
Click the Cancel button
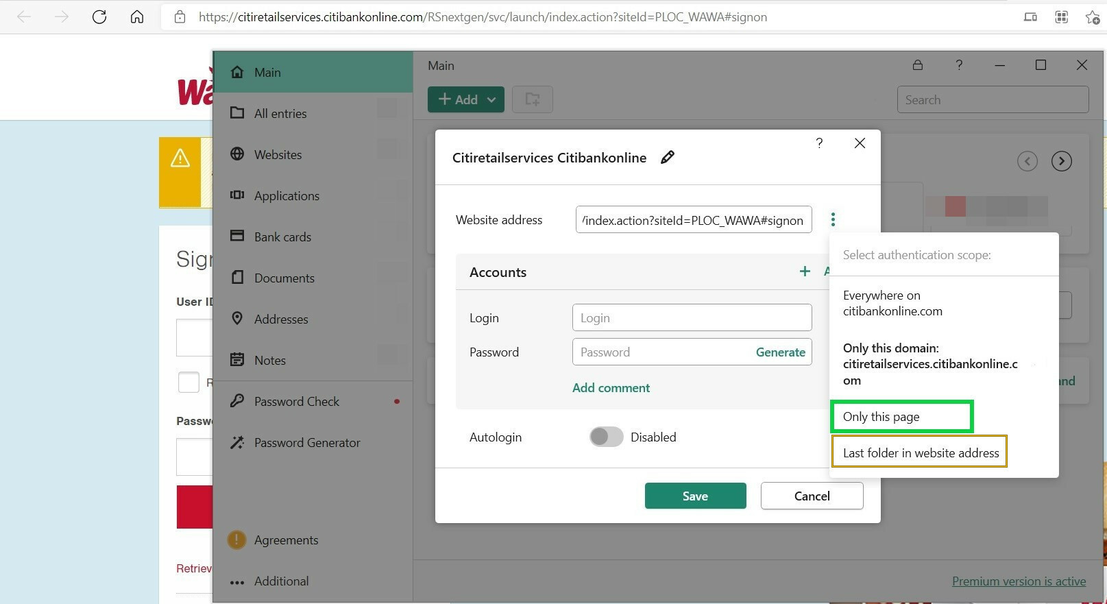click(812, 496)
